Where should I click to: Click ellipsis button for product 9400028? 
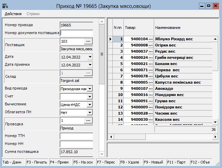tap(151, 114)
